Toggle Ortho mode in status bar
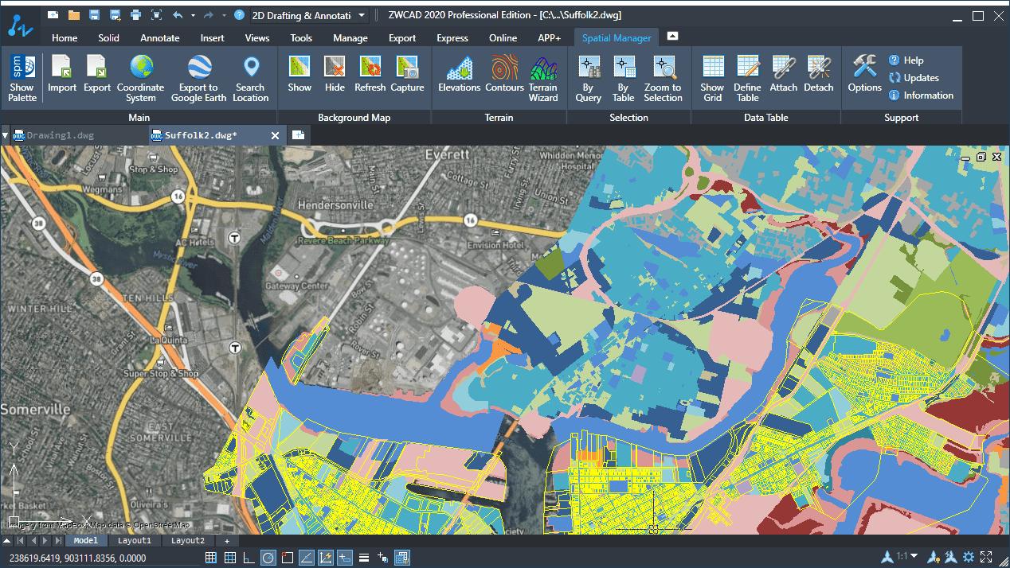This screenshot has height=568, width=1010. tap(249, 558)
